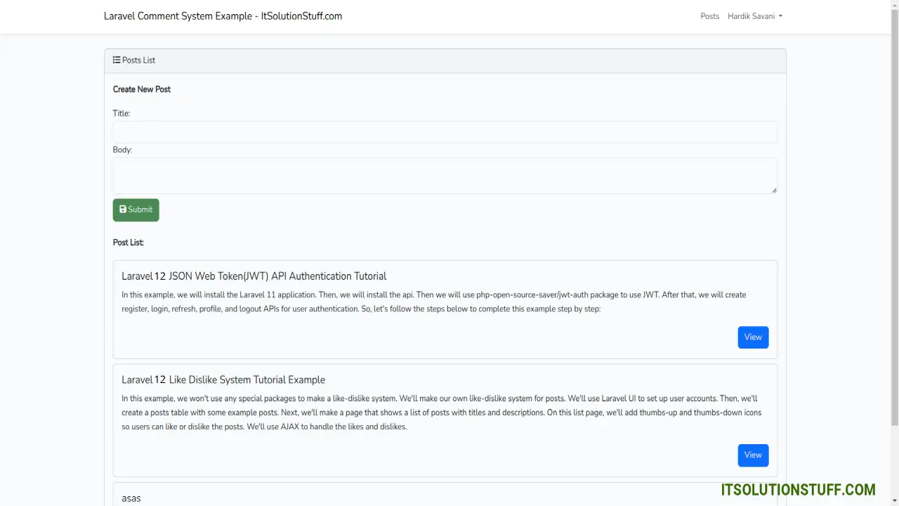This screenshot has width=899, height=506.
Task: Click the save icon on Submit button
Action: 123,209
